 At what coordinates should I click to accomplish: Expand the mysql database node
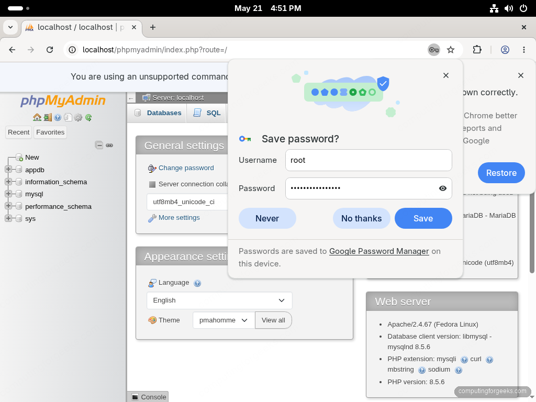pos(8,194)
